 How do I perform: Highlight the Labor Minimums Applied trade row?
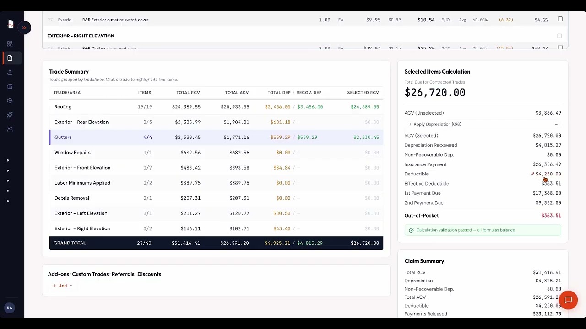pos(216,183)
